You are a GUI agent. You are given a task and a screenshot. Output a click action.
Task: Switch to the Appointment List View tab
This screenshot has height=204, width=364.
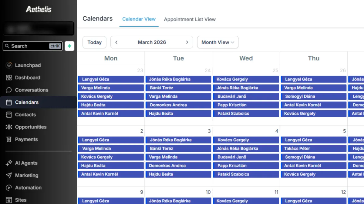tap(190, 19)
